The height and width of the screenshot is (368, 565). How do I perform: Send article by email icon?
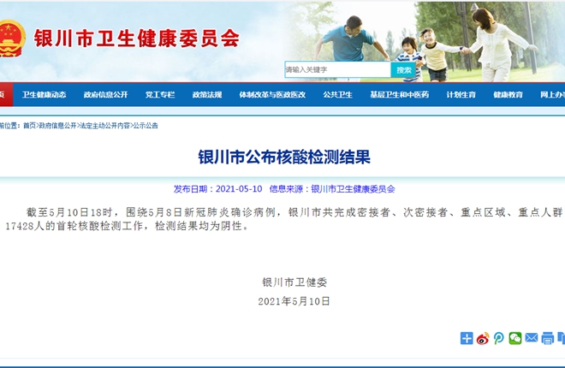tap(532, 338)
